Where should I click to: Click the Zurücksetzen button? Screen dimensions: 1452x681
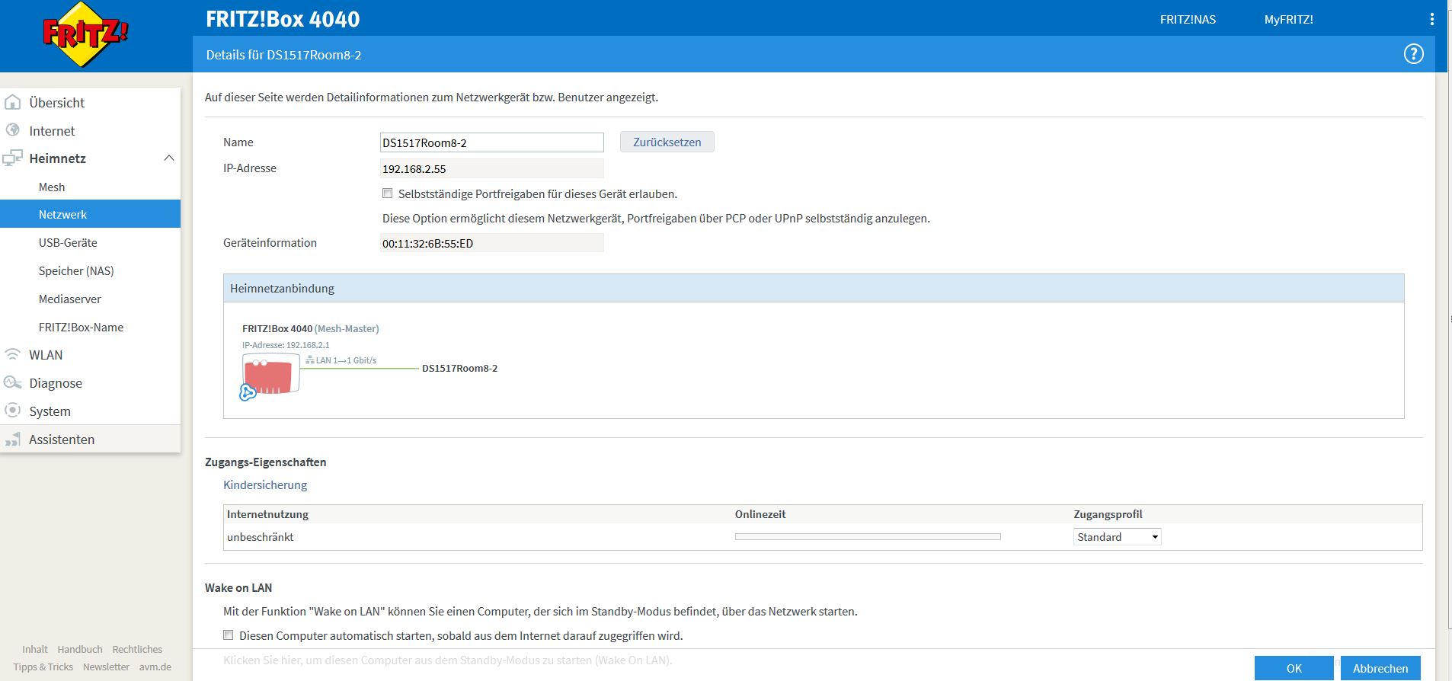click(x=667, y=142)
